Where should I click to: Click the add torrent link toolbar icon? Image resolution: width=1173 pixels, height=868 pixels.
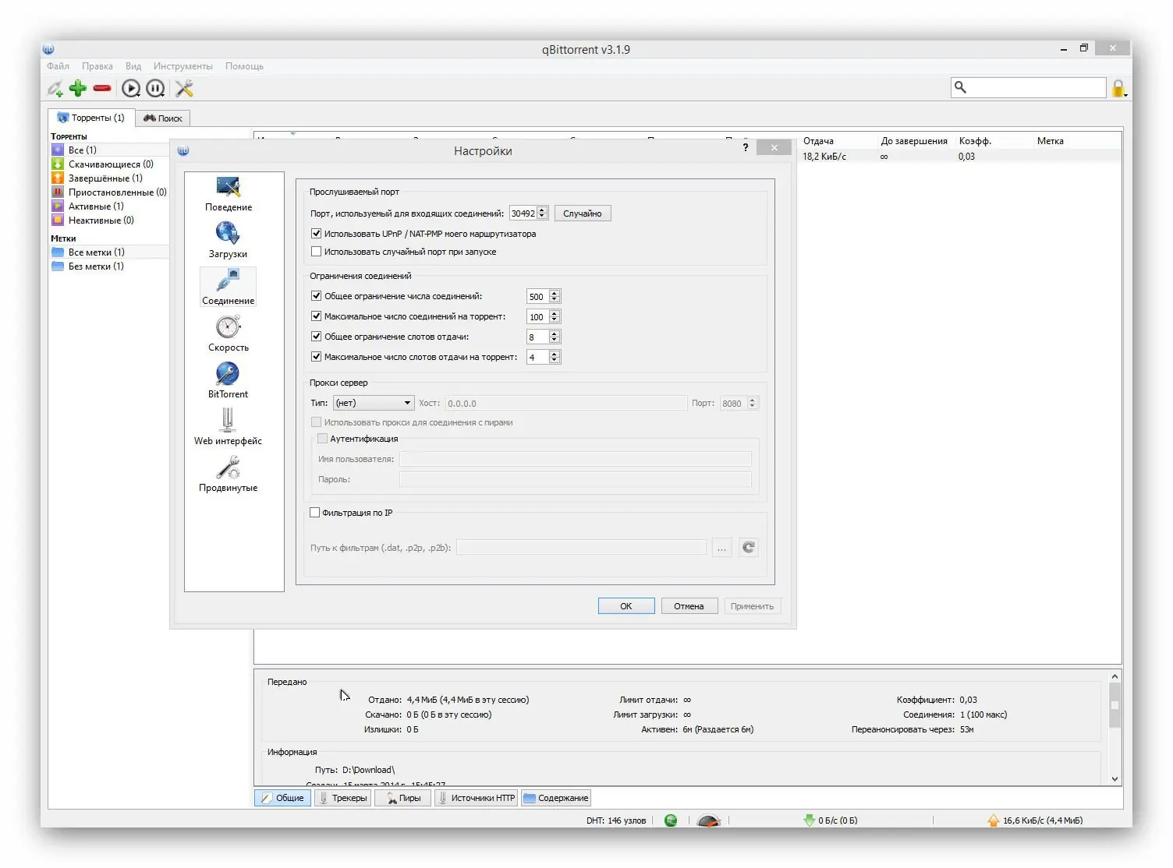55,89
